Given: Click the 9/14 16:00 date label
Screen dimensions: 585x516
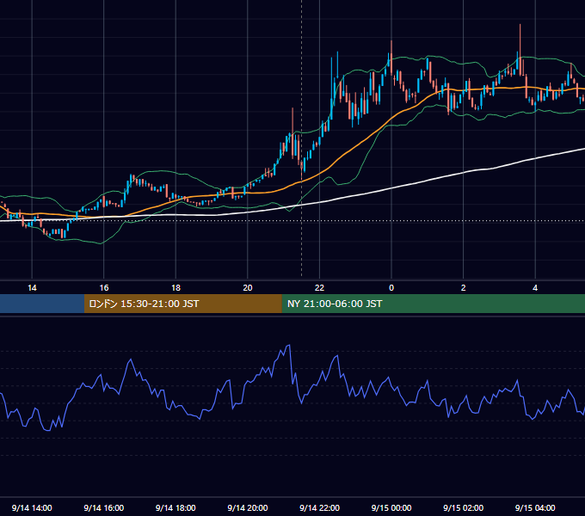Looking at the screenshot, I should 104,507.
